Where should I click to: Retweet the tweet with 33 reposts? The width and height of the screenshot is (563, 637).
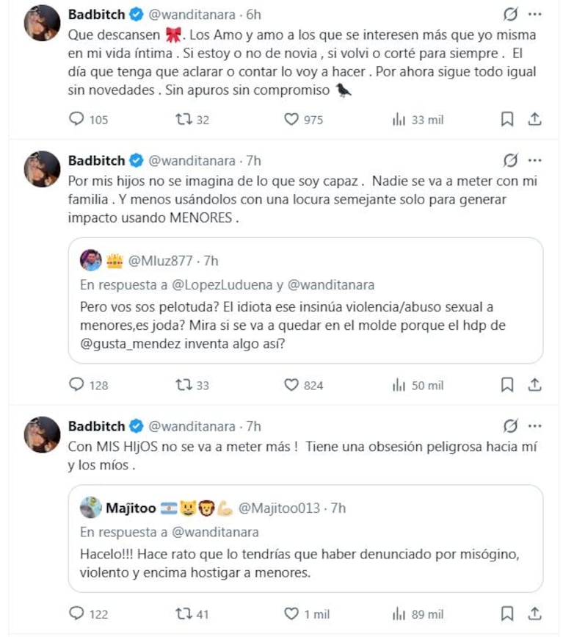tap(184, 385)
